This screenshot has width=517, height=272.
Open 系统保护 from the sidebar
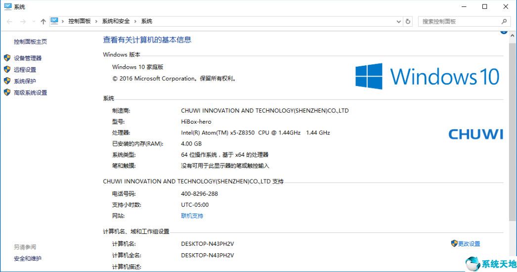tap(25, 81)
